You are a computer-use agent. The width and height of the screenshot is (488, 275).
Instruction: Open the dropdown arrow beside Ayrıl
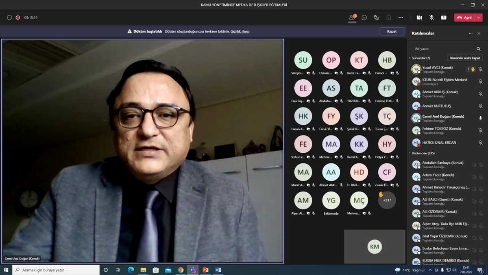(479, 18)
